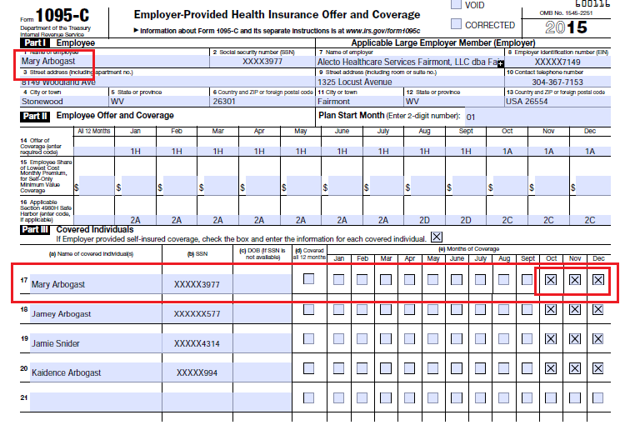
Task: Click the OMB No. 1545-2251 text
Action: [566, 13]
